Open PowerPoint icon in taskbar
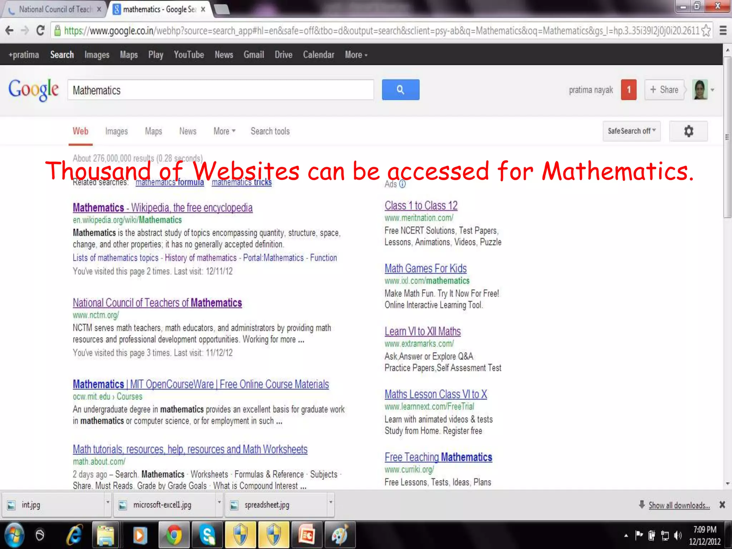 point(307,535)
